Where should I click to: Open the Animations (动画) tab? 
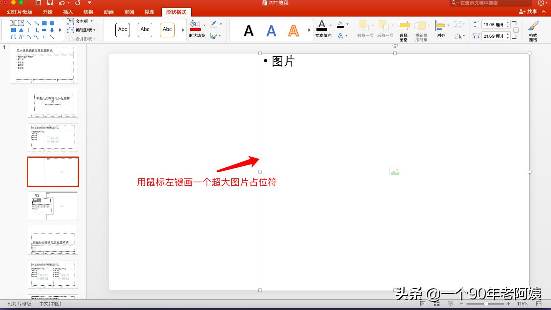coord(109,12)
